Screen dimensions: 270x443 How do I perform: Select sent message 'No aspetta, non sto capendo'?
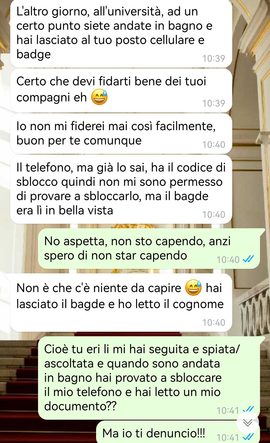click(149, 249)
